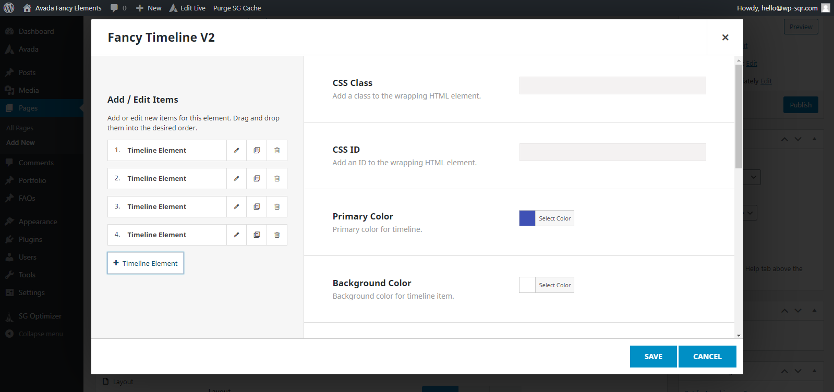Open Posts in the WordPress sidebar
Image resolution: width=834 pixels, height=392 pixels.
click(x=42, y=72)
